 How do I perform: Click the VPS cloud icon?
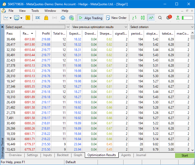pyautogui.click(x=63, y=18)
